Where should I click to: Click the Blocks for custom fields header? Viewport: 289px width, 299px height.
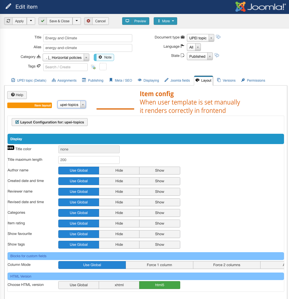pos(146,256)
